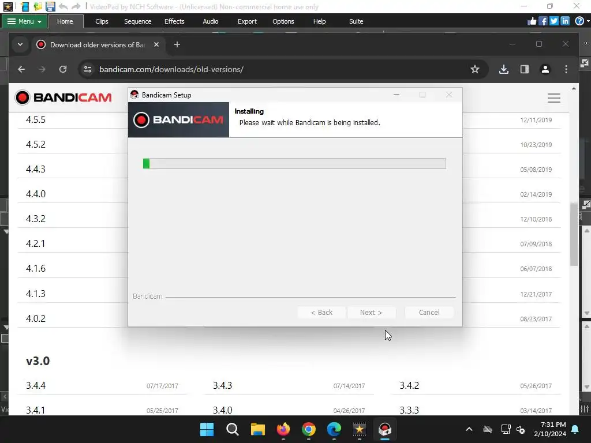Click the redo arrow in VideoPad title bar
This screenshot has width=591, height=443.
coord(76,6)
